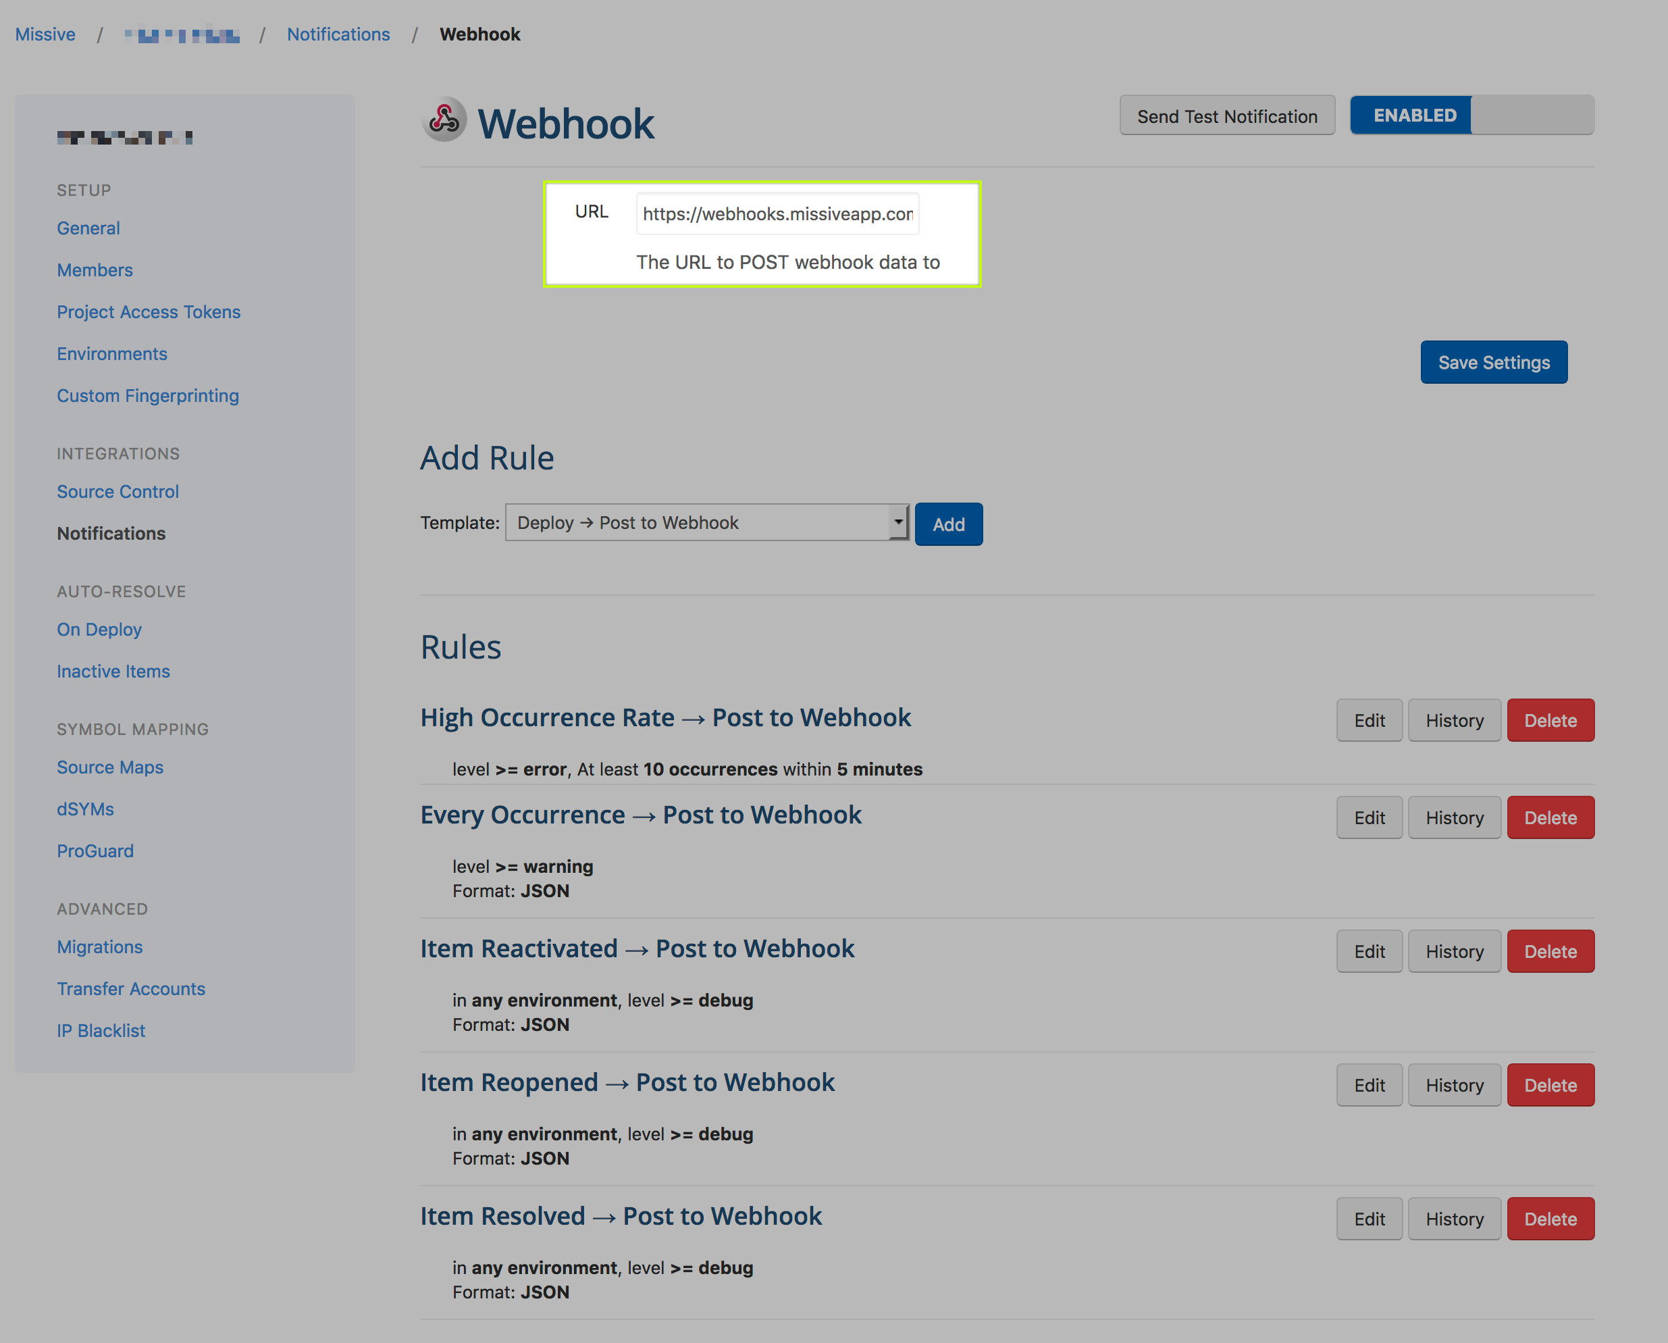This screenshot has height=1343, width=1668.
Task: Add the selected rule template
Action: [947, 524]
